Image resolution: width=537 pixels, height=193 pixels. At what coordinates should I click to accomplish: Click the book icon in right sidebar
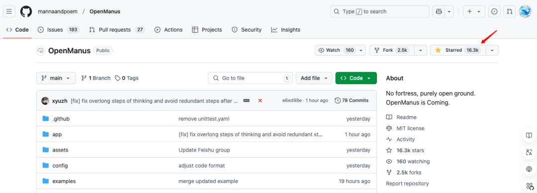[529, 135]
